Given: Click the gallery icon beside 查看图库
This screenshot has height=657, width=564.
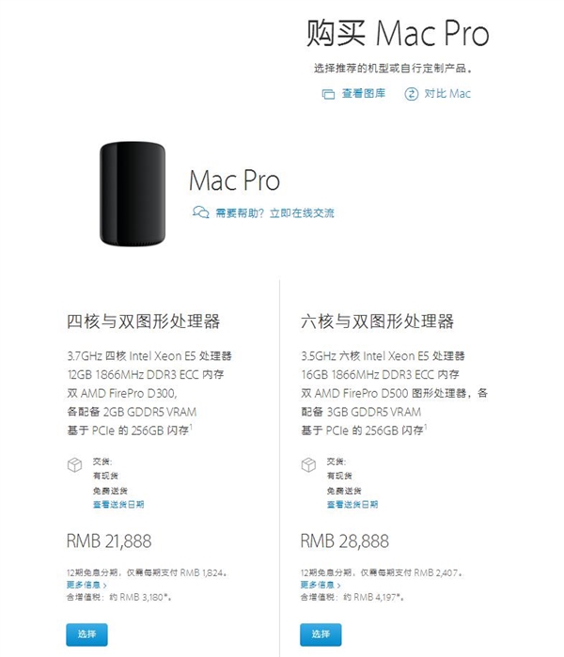Looking at the screenshot, I should point(328,94).
